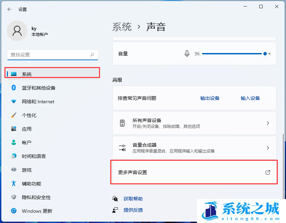The image size is (286, 223).
Task: Open Windows Update page
Action: coord(37,211)
